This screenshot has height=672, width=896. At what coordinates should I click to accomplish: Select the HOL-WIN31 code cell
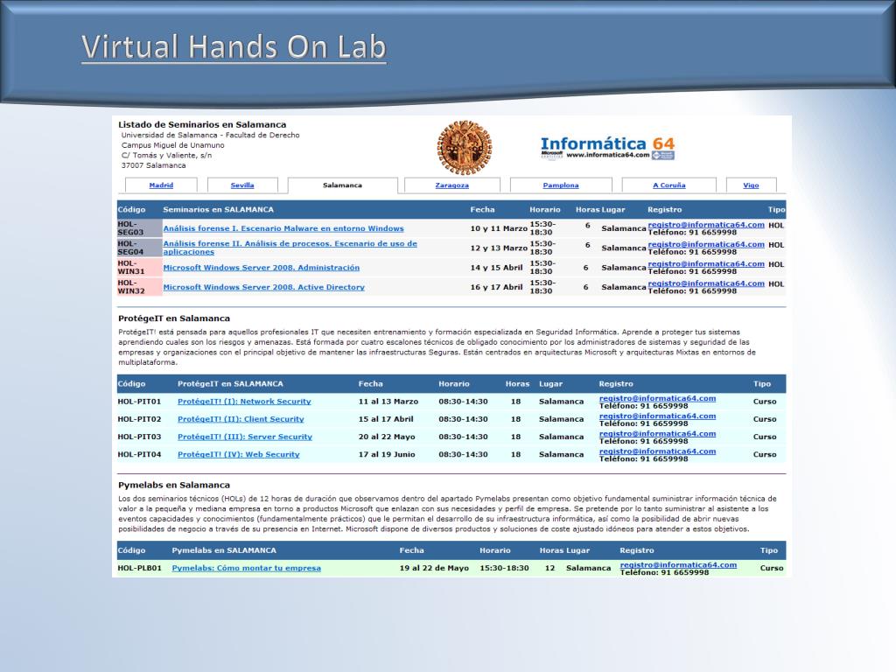(x=139, y=268)
